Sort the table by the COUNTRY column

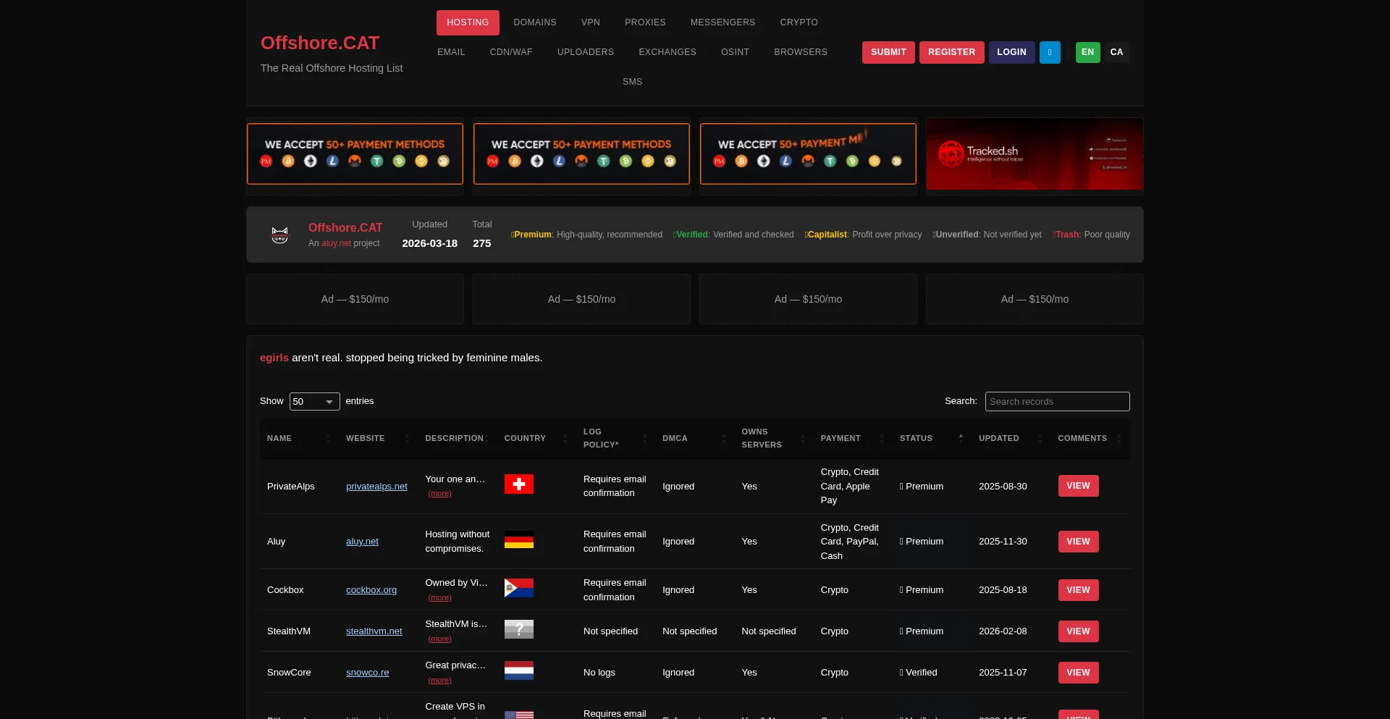(x=536, y=438)
